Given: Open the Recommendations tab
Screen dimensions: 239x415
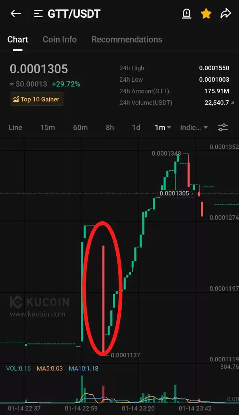Looking at the screenshot, I should (x=127, y=39).
